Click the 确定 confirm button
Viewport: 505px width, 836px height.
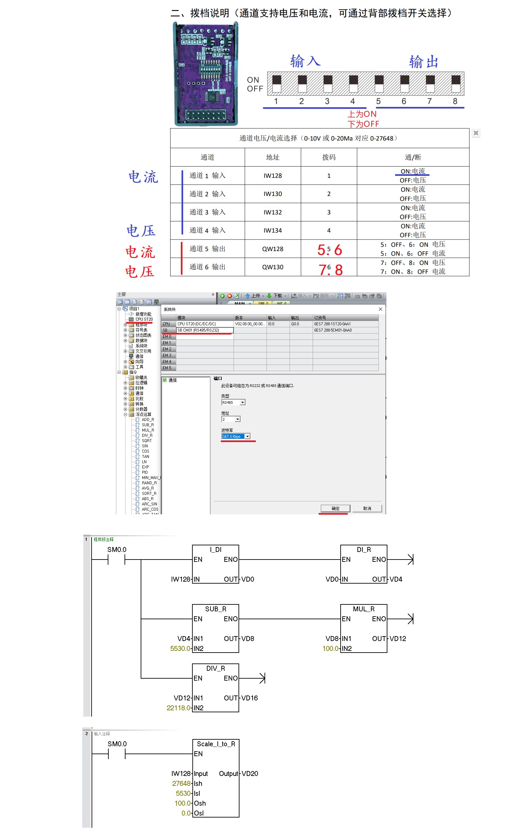pos(335,508)
